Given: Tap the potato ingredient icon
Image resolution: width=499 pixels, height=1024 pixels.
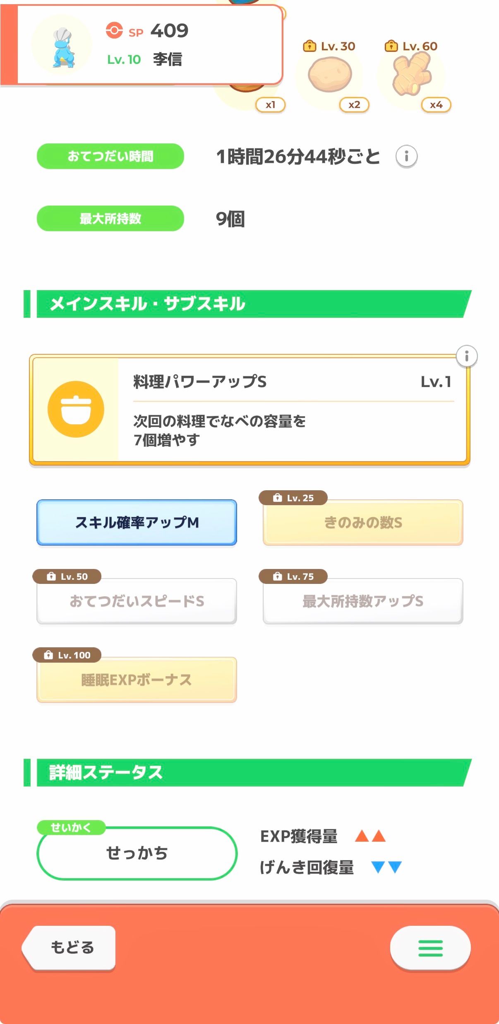Looking at the screenshot, I should tap(330, 75).
